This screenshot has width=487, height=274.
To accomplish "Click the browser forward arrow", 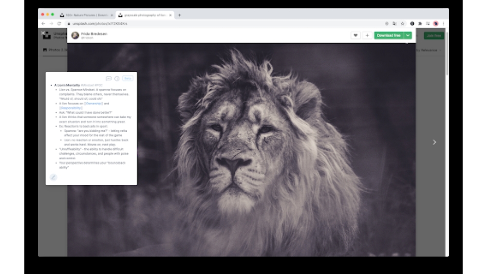I will pos(51,23).
